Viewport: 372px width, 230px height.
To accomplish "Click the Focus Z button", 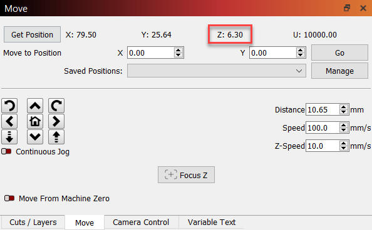I will coord(186,175).
